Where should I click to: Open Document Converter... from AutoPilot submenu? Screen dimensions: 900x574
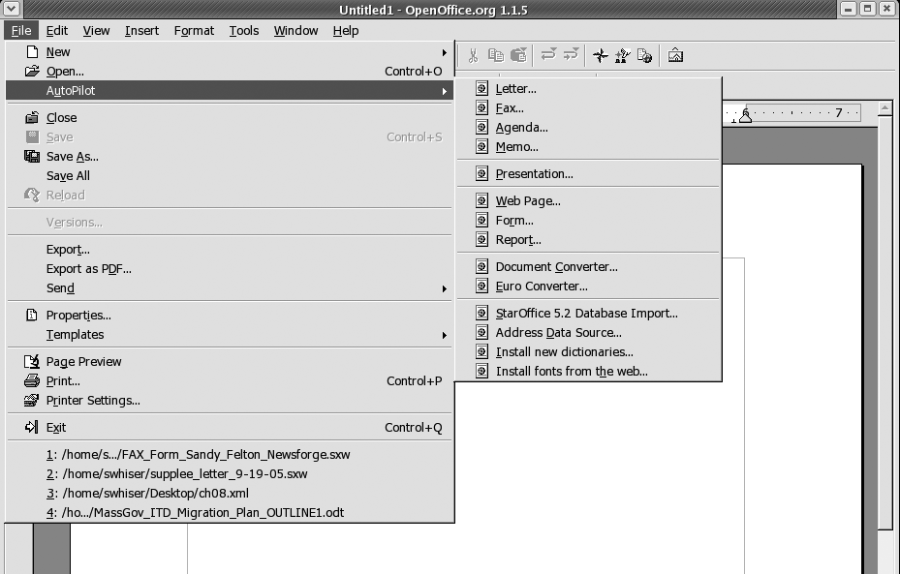click(588, 267)
